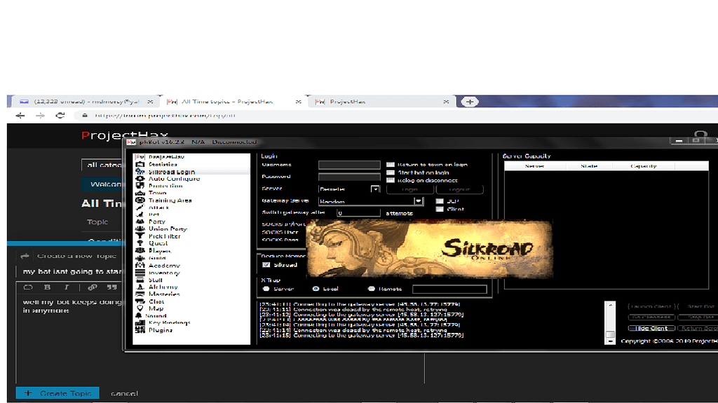Select the Auto Configure gear icon
Image resolution: width=718 pixels, height=403 pixels.
(x=139, y=179)
